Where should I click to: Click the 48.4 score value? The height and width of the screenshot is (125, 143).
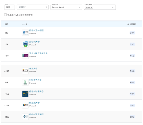pos(132,94)
